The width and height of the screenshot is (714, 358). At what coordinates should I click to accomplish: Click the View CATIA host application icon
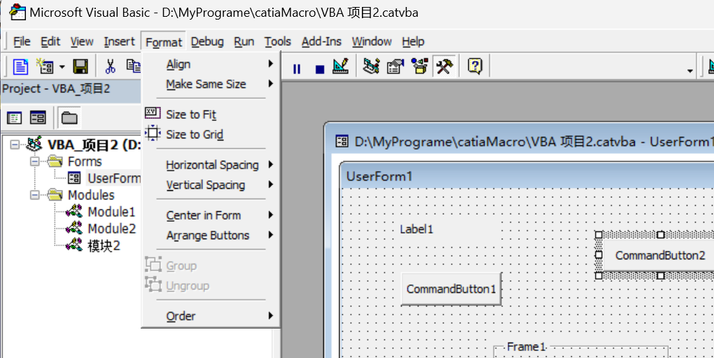(x=20, y=67)
